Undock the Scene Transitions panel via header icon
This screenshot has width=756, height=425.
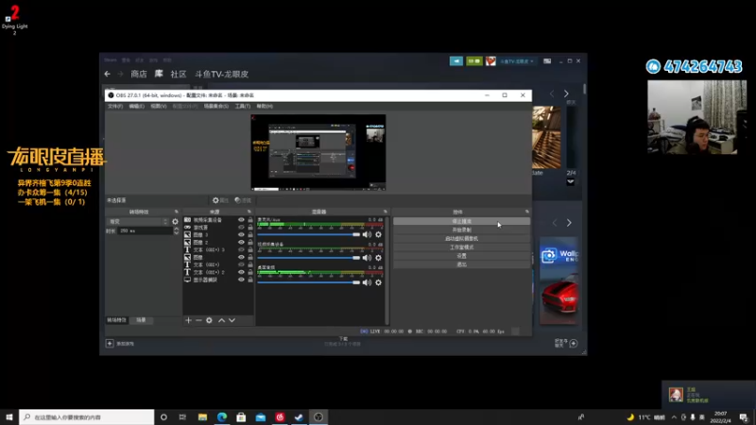pyautogui.click(x=176, y=212)
